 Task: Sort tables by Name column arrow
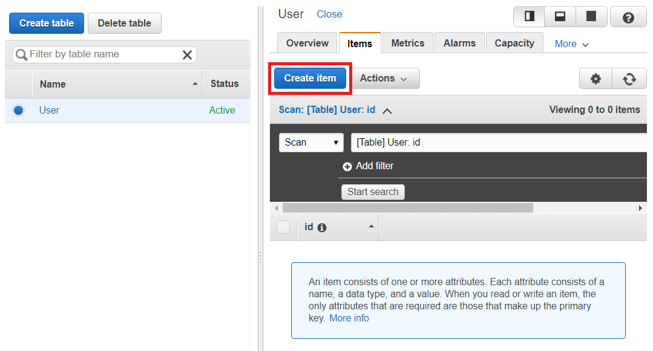[195, 84]
